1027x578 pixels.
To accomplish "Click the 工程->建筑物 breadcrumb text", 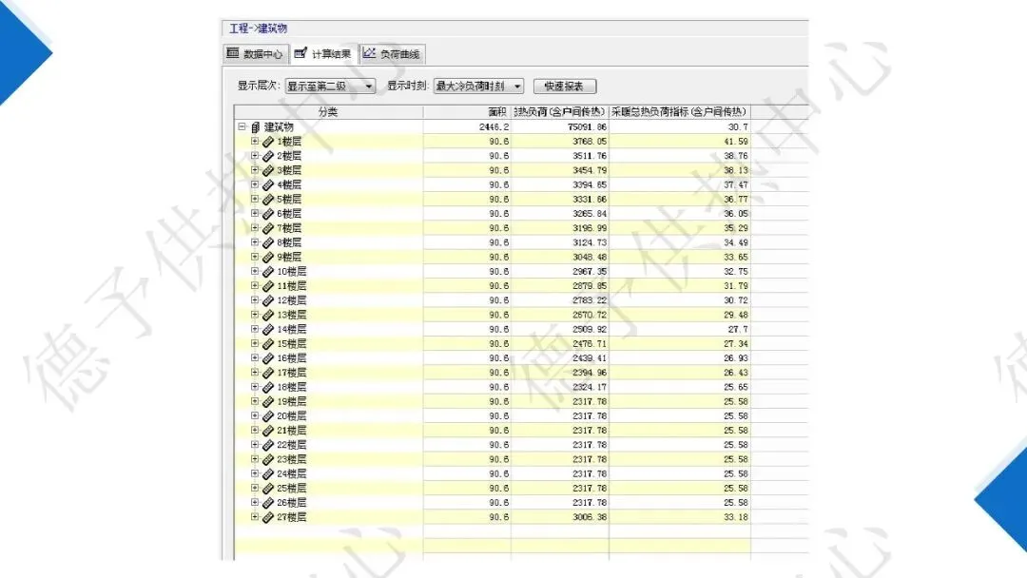I will pos(258,29).
